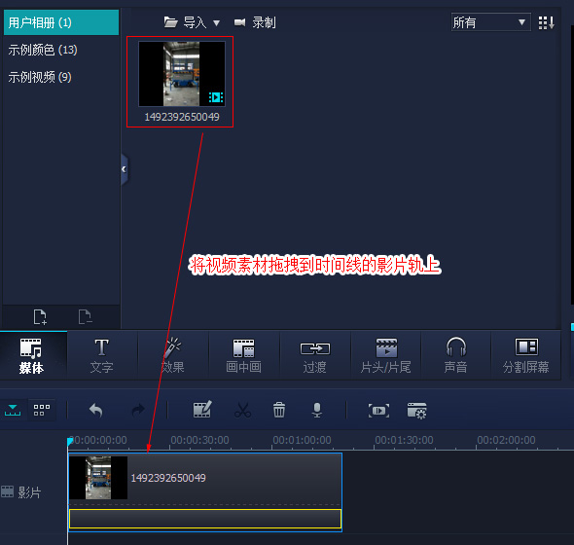Open the 过渡 transitions tab

315,355
